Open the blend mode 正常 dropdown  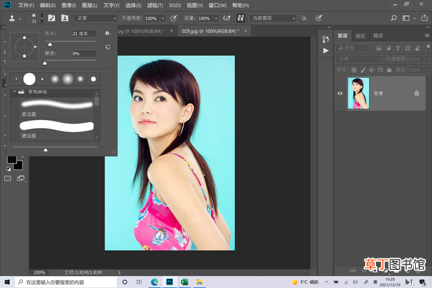(96, 18)
